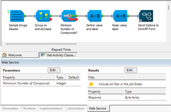Open the Runtime bottom tab
Viewport: 171px width, 112px height.
coord(29,109)
